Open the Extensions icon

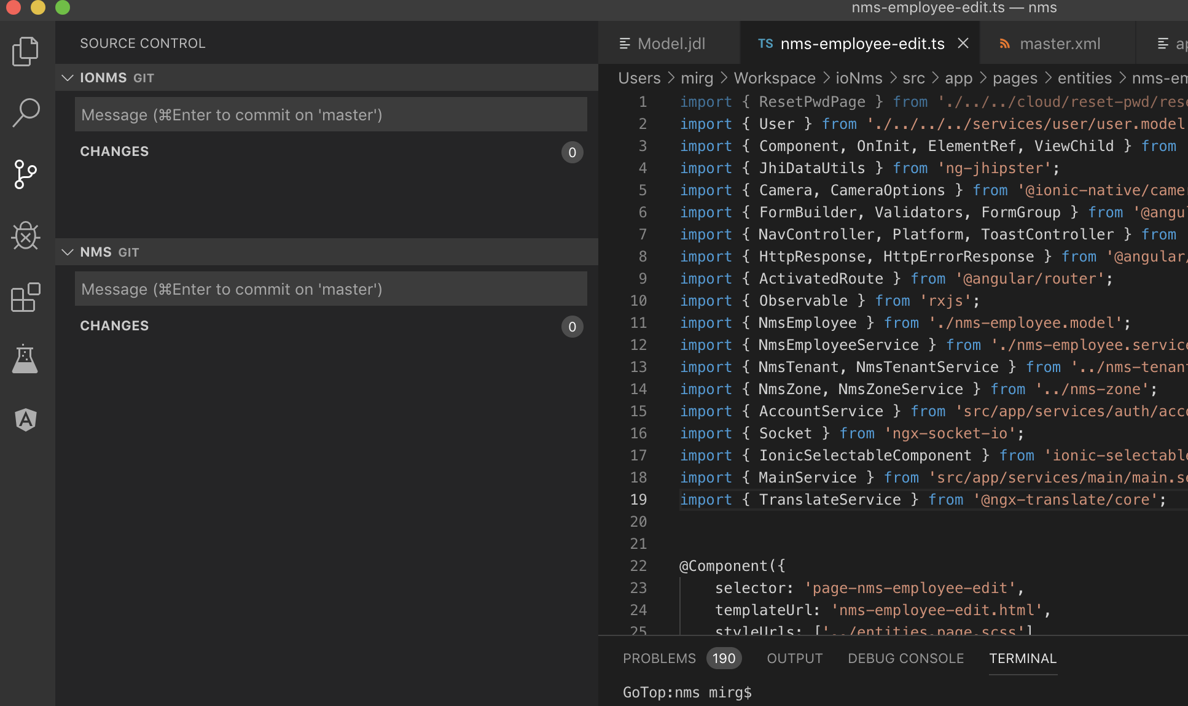pyautogui.click(x=25, y=297)
